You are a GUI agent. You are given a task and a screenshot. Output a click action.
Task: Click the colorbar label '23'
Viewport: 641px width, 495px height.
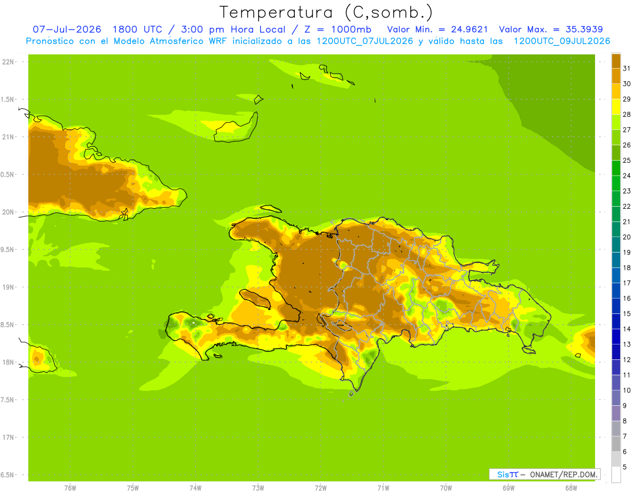coord(627,191)
